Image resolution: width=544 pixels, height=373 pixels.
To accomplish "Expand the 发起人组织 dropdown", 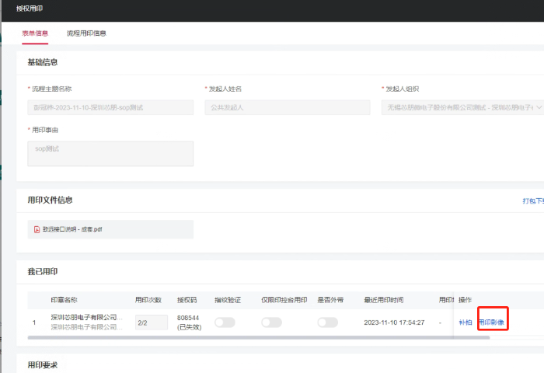I will coord(538,108).
